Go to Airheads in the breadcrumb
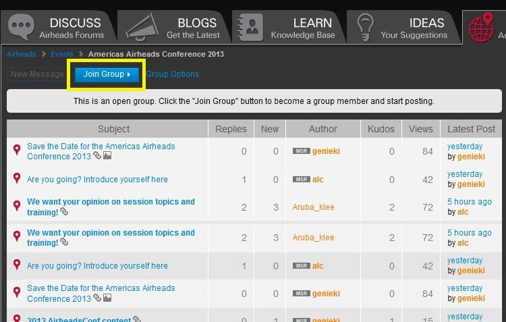Viewport: 506px width, 322px height. tap(22, 54)
